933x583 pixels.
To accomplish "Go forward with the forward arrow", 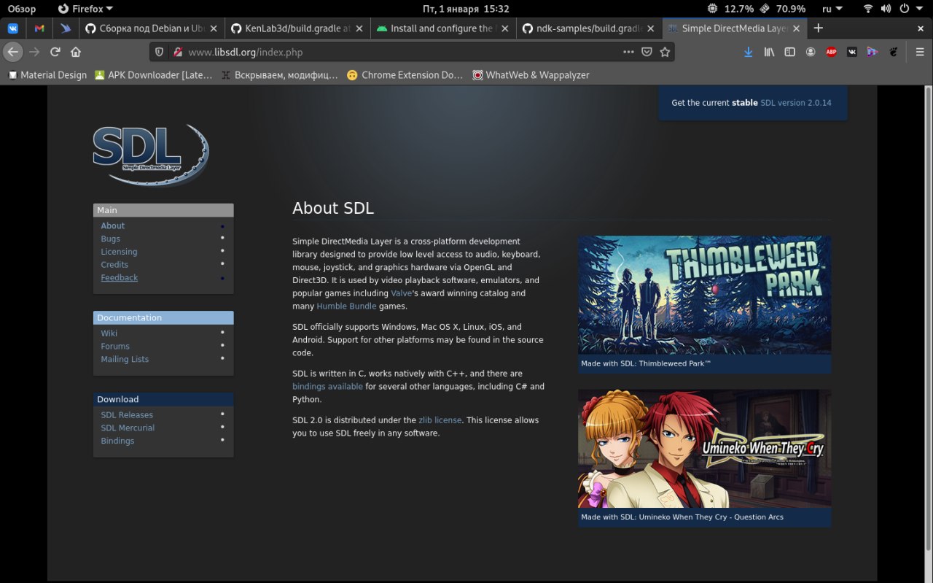I will click(34, 52).
